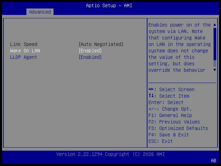Screen dimensions: 221x166
Task: Click the Version 2.22.1294 copyright text
Action: click(110, 154)
